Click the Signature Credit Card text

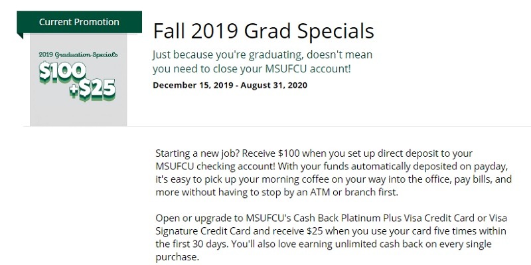pos(203,231)
